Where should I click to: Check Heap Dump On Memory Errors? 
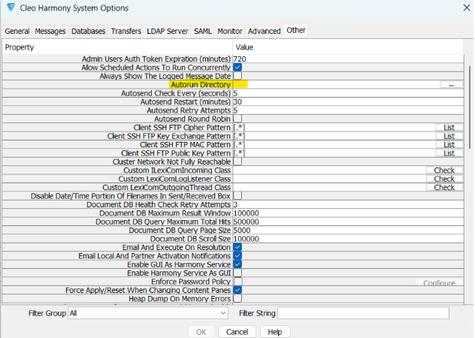[x=237, y=298]
